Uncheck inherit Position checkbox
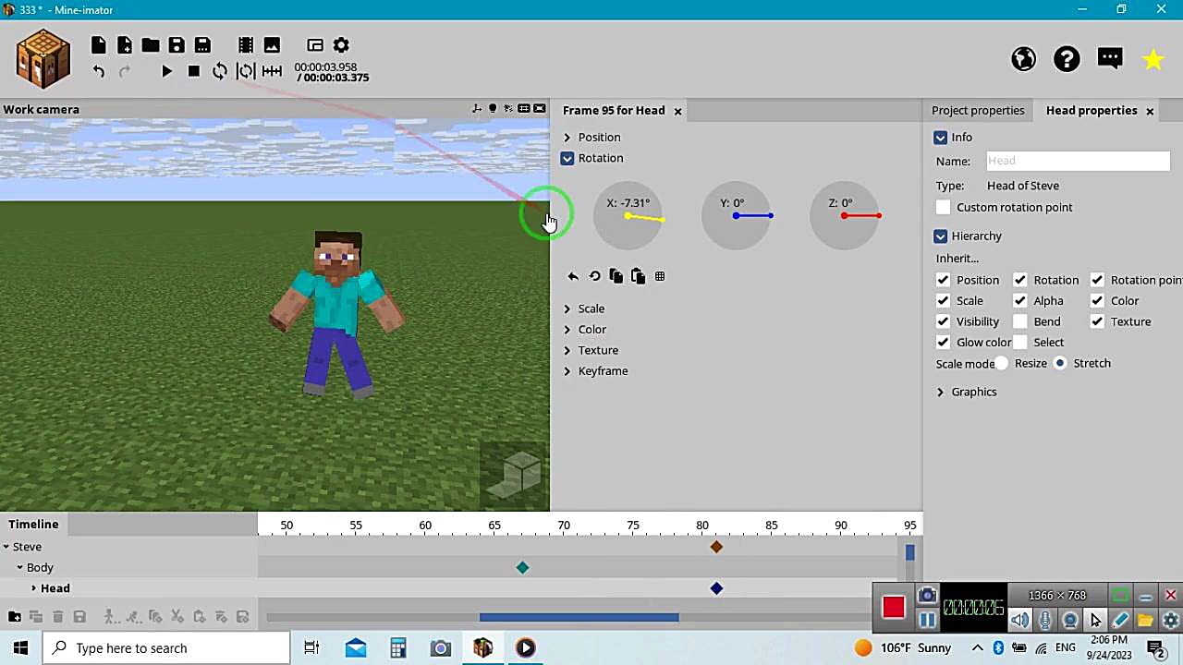The height and width of the screenshot is (665, 1183). pyautogui.click(x=943, y=280)
